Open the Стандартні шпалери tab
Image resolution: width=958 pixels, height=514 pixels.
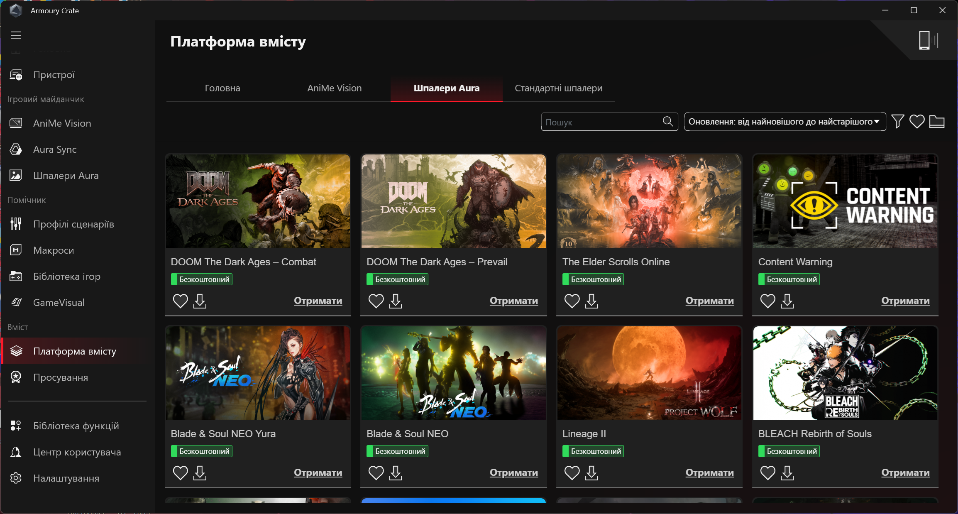(x=558, y=88)
